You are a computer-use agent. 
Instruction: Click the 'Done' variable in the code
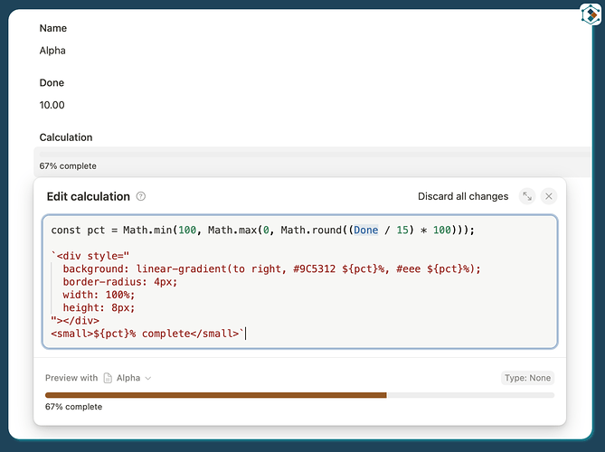click(x=365, y=231)
